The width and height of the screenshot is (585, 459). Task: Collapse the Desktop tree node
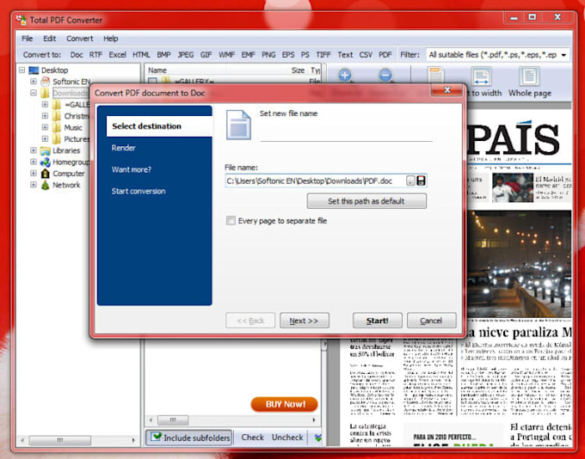22,70
